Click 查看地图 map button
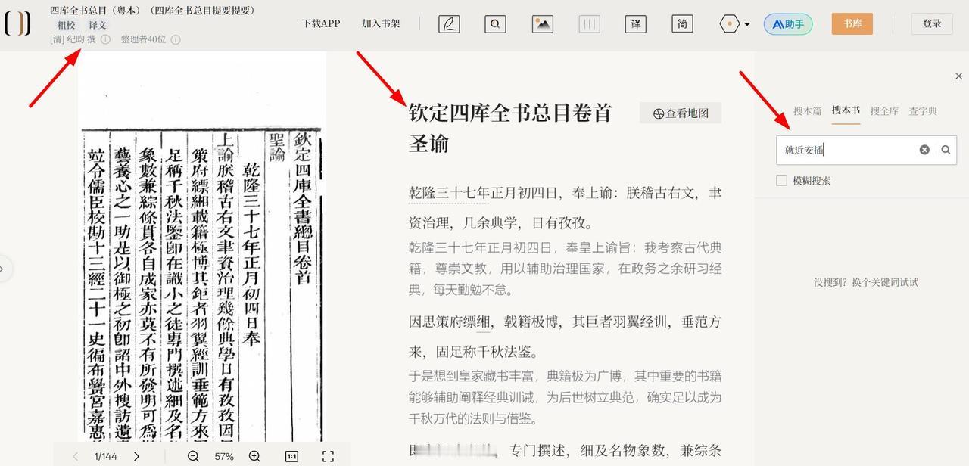Viewport: 969px width, 466px height. (681, 113)
